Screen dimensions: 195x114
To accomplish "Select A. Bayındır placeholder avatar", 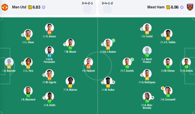I will click(x=9, y=62).
